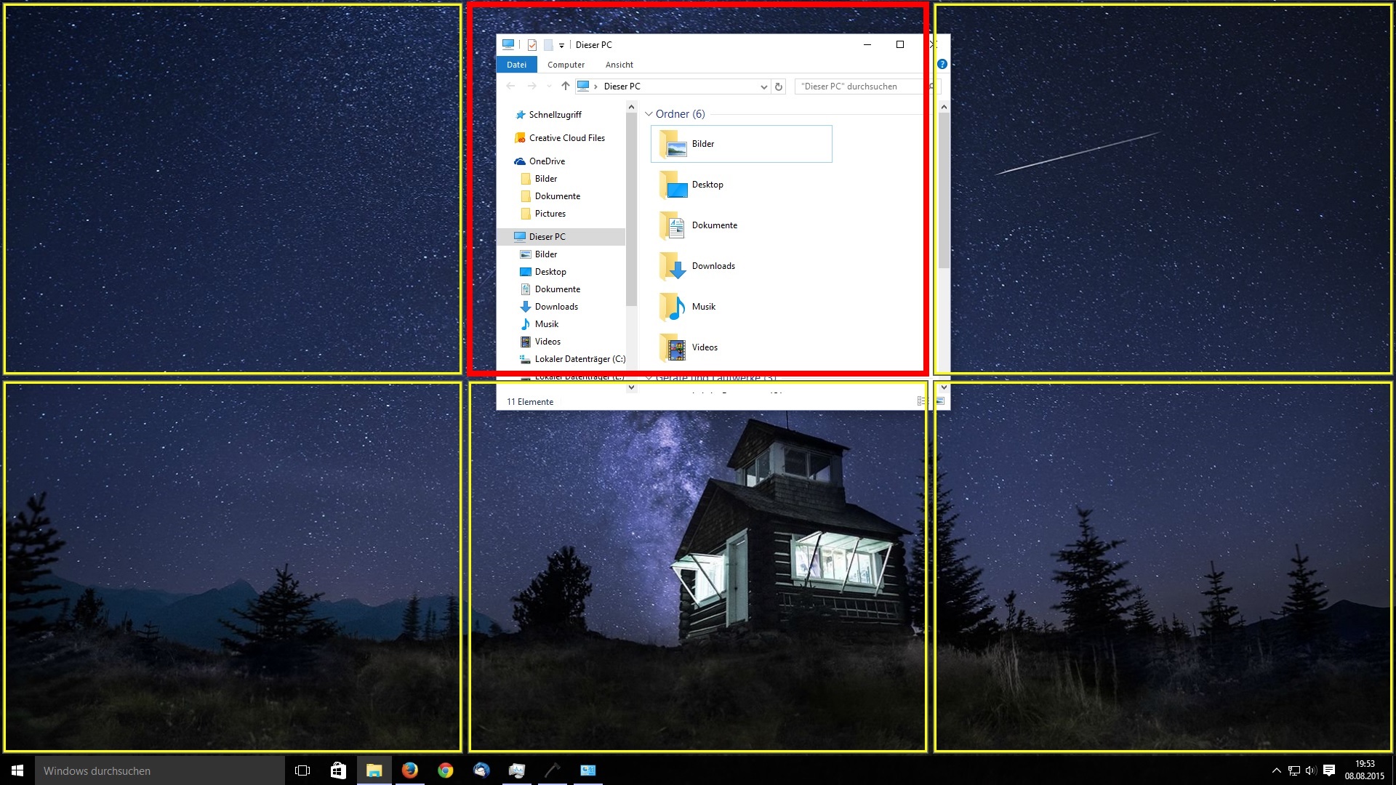Open Firefox from the taskbar
The width and height of the screenshot is (1396, 785).
click(x=409, y=770)
